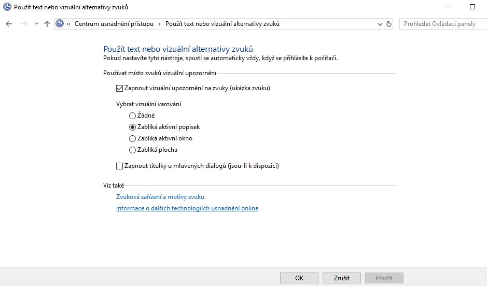This screenshot has width=487, height=286.
Task: Click the Vybrat vizuální varování label
Action: coord(149,104)
